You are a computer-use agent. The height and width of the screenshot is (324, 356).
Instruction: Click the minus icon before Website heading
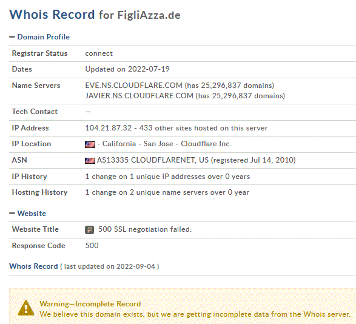(x=12, y=213)
